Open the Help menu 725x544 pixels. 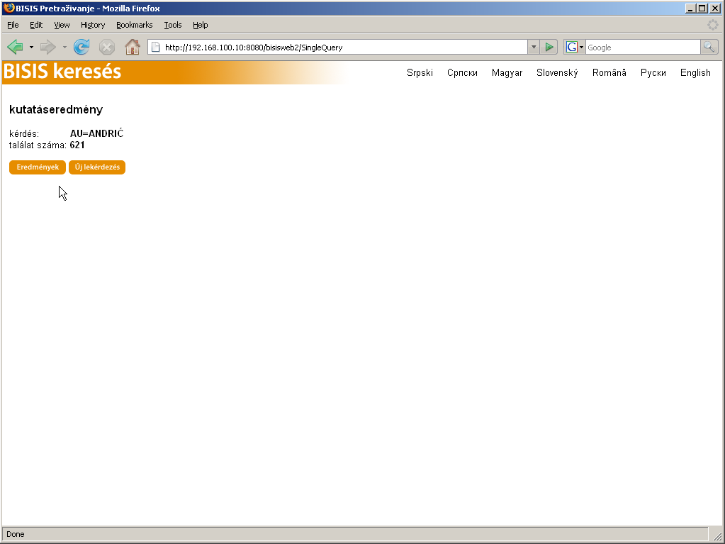coord(200,25)
